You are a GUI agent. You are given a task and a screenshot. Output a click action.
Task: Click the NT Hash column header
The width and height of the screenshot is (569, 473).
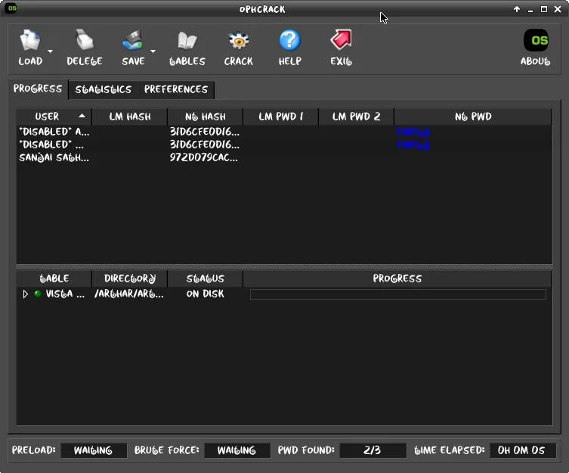pyautogui.click(x=206, y=117)
